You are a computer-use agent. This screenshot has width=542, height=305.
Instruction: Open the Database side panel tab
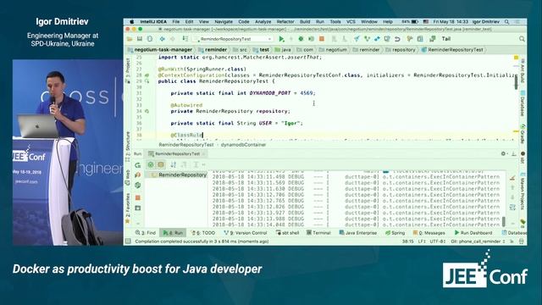(523, 103)
